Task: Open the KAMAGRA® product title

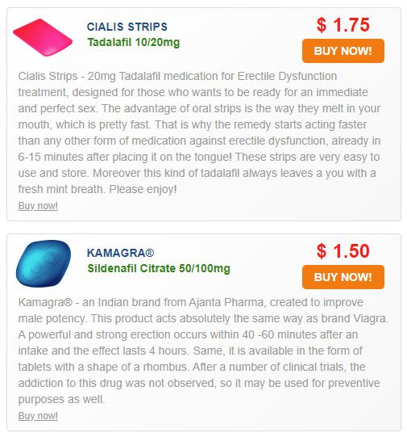Action: click(120, 253)
